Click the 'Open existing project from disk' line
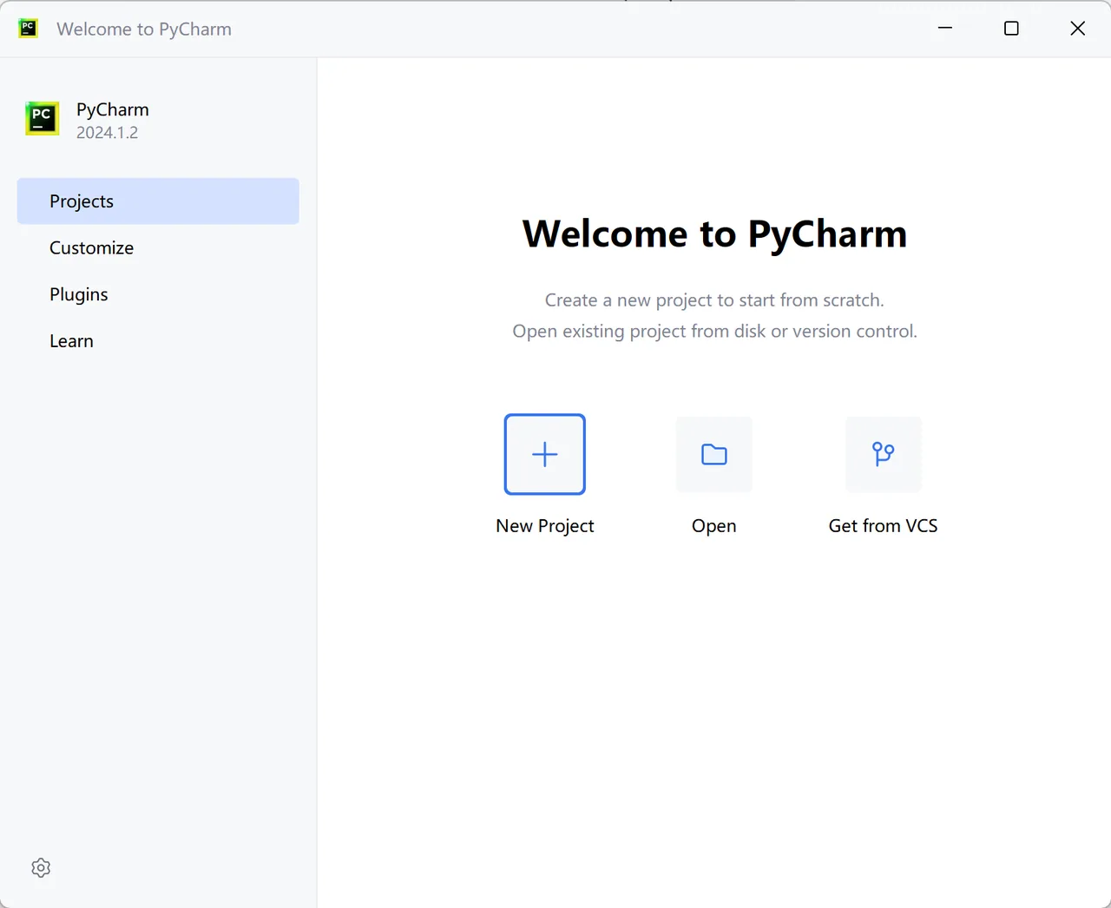The height and width of the screenshot is (908, 1111). pos(714,332)
